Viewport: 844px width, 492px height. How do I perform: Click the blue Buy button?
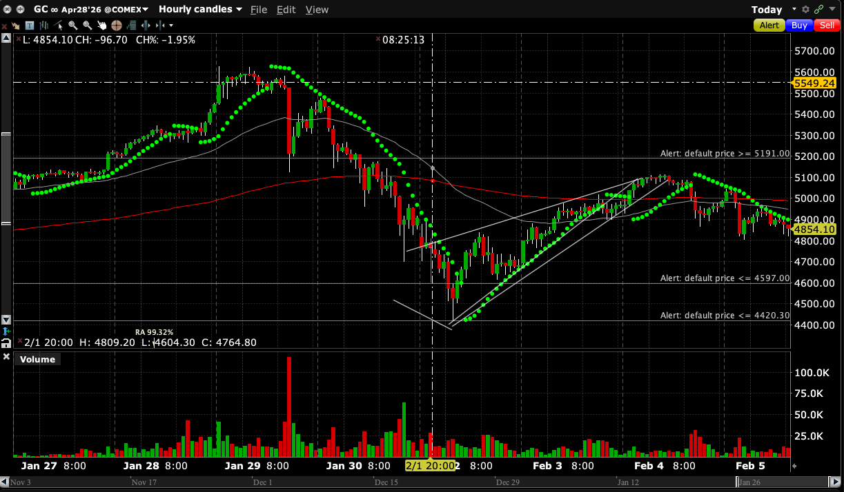(x=799, y=25)
